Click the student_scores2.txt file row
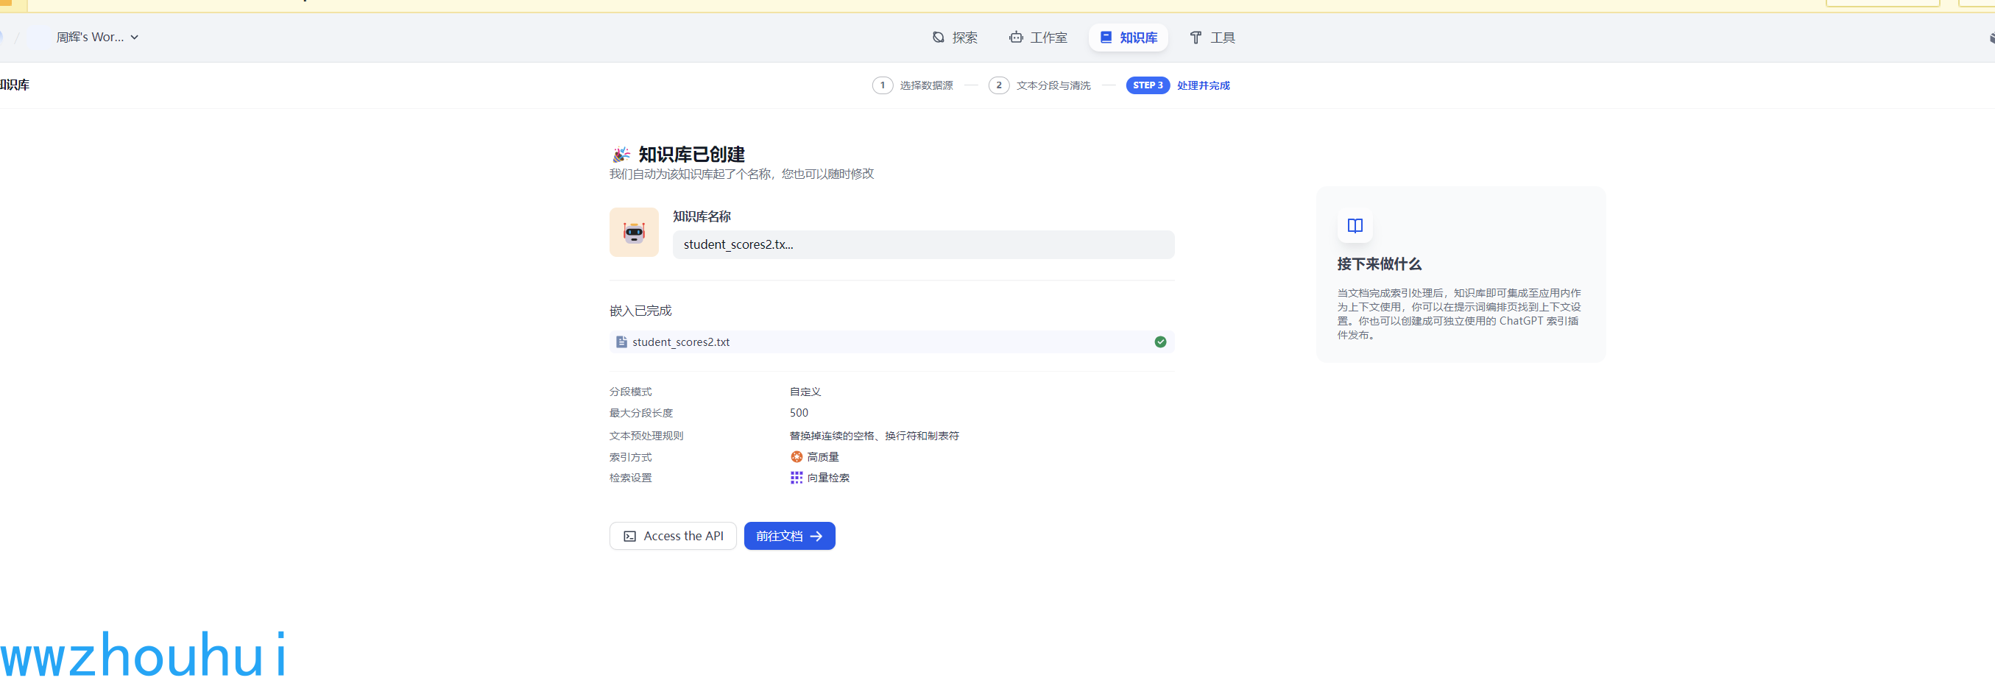 click(891, 342)
